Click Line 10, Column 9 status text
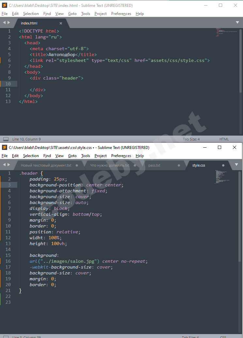The width and height of the screenshot is (243, 338). (26, 139)
